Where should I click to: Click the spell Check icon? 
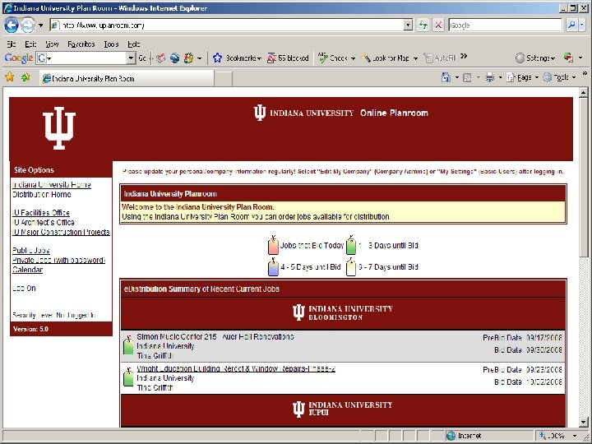click(323, 58)
